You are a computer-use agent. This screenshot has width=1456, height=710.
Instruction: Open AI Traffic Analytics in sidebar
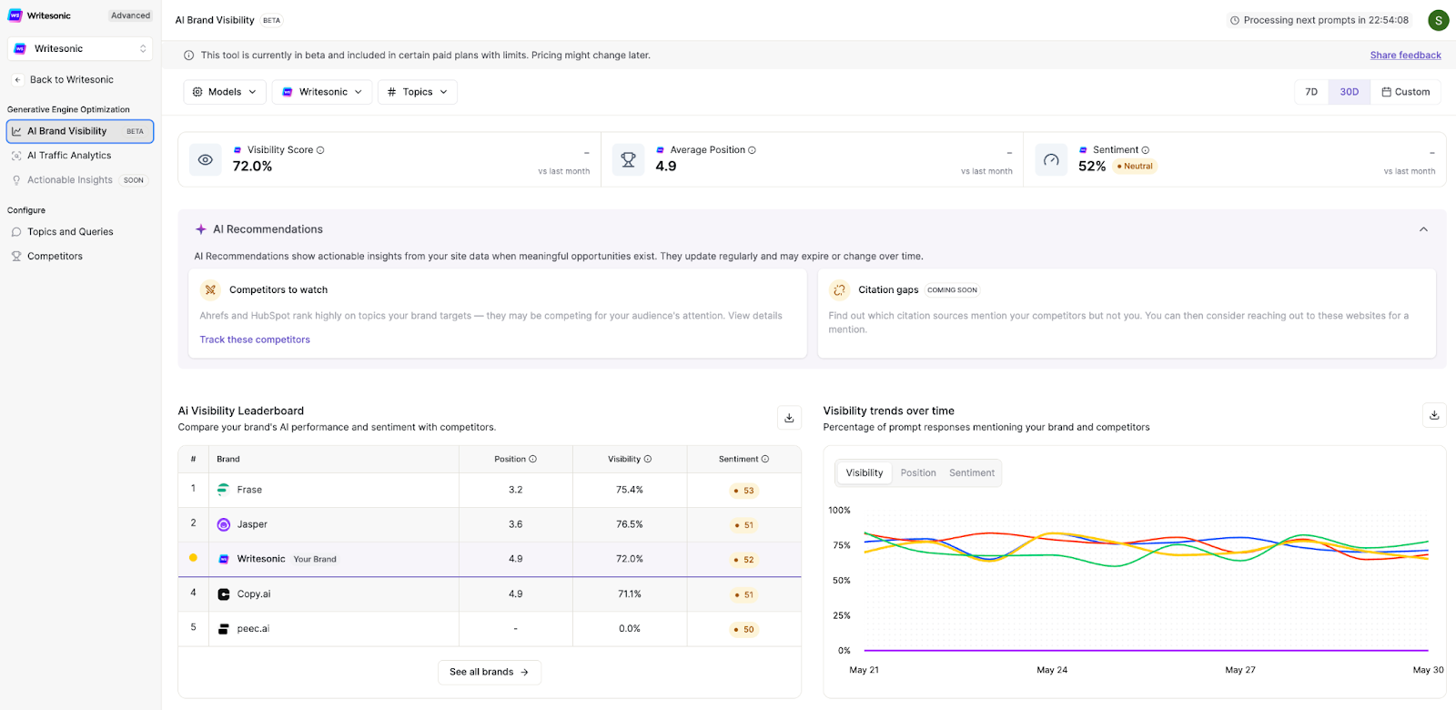[69, 156]
